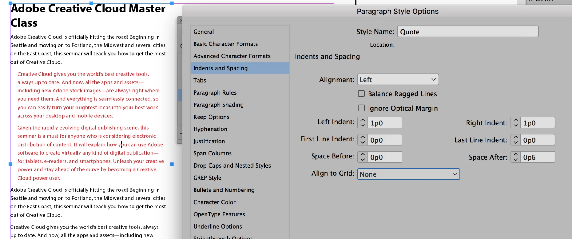
Task: Open Drop Caps and Nested Styles
Action: point(240,166)
